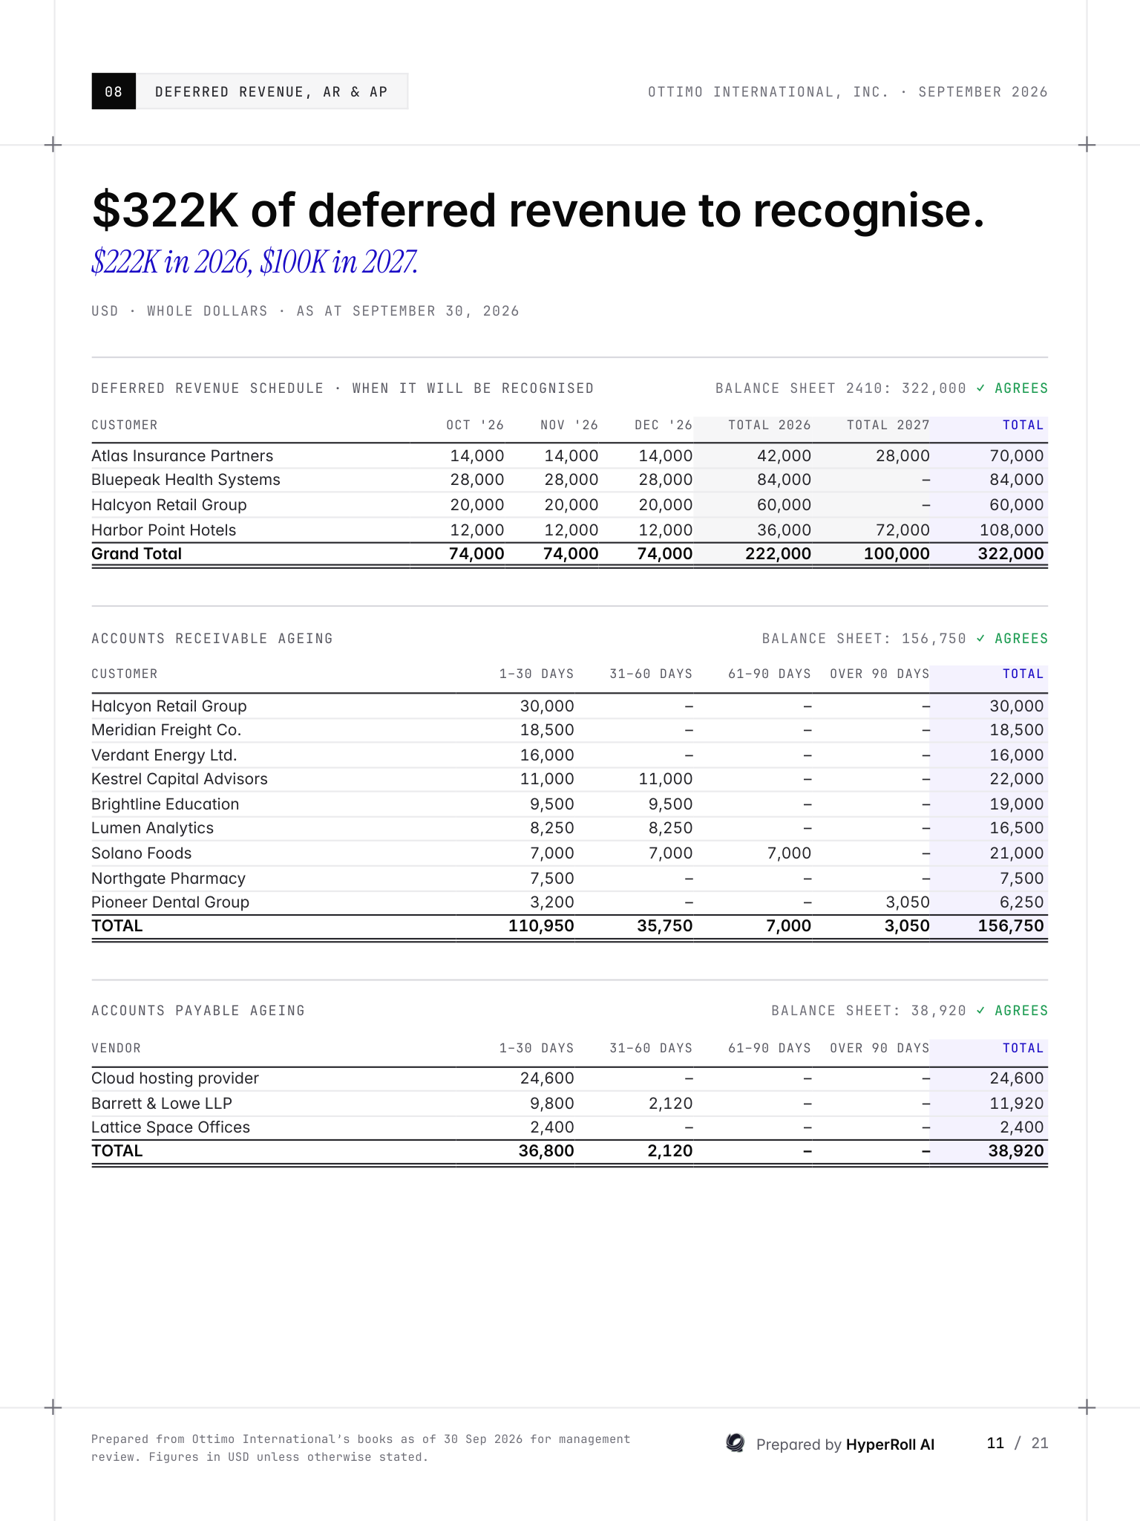Click the OCT '26 column header
The height and width of the screenshot is (1521, 1140).
click(475, 425)
